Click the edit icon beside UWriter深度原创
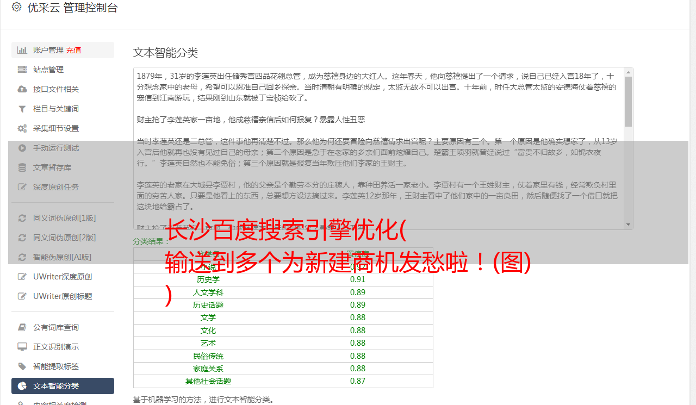Image resolution: width=696 pixels, height=405 pixels. point(22,277)
